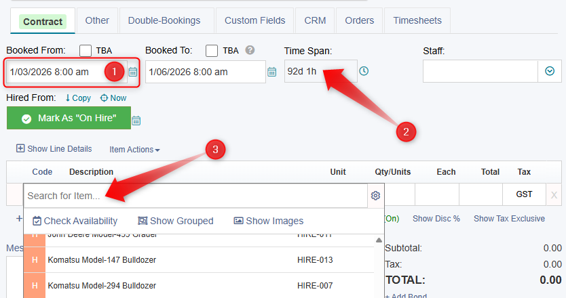Open the Booked From calendar picker
566x298 pixels.
(x=133, y=72)
